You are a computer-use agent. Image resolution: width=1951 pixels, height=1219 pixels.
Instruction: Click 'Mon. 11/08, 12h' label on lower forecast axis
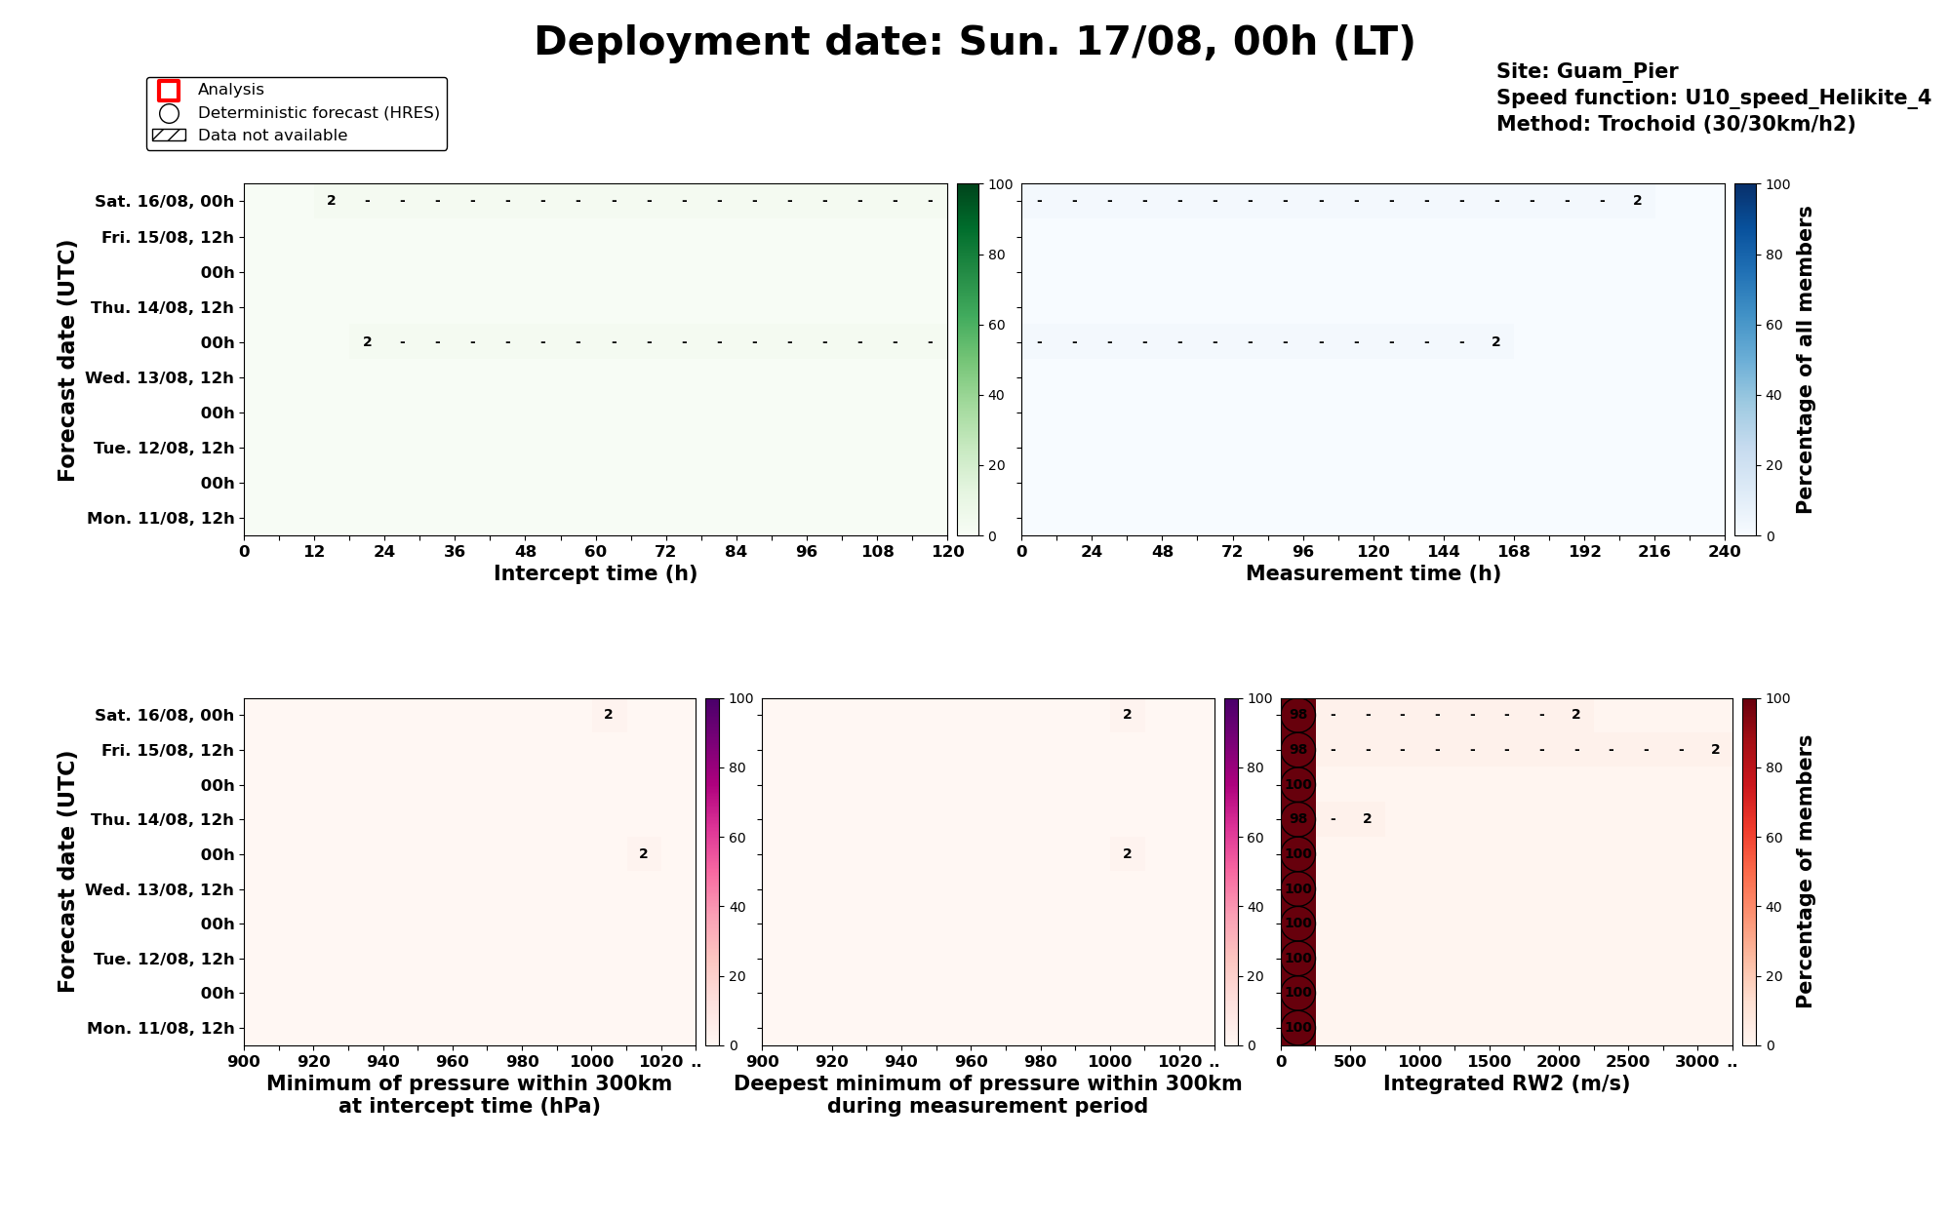click(x=161, y=1029)
